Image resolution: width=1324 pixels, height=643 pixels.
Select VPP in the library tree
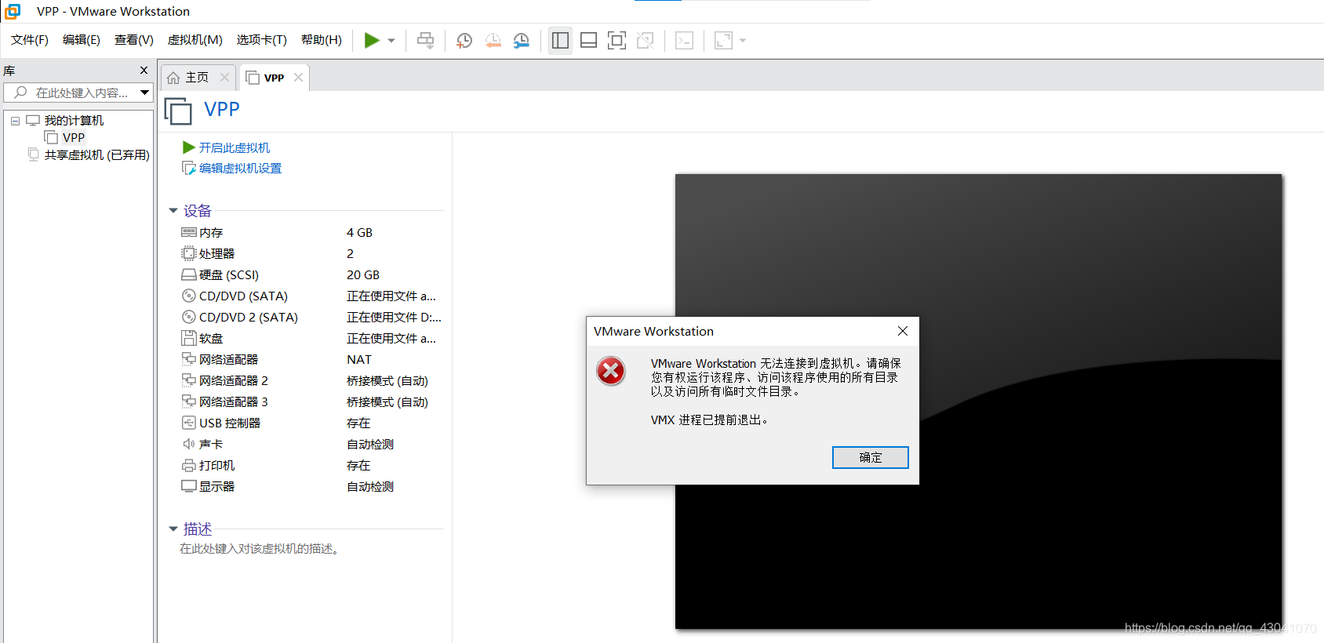point(74,138)
